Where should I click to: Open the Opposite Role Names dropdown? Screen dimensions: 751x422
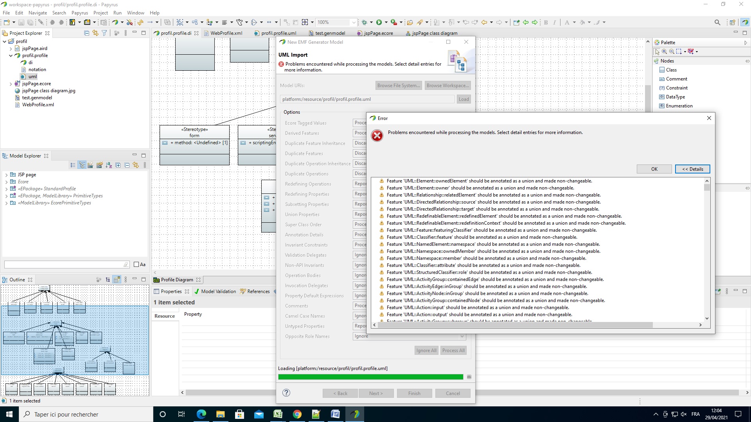[x=462, y=336]
